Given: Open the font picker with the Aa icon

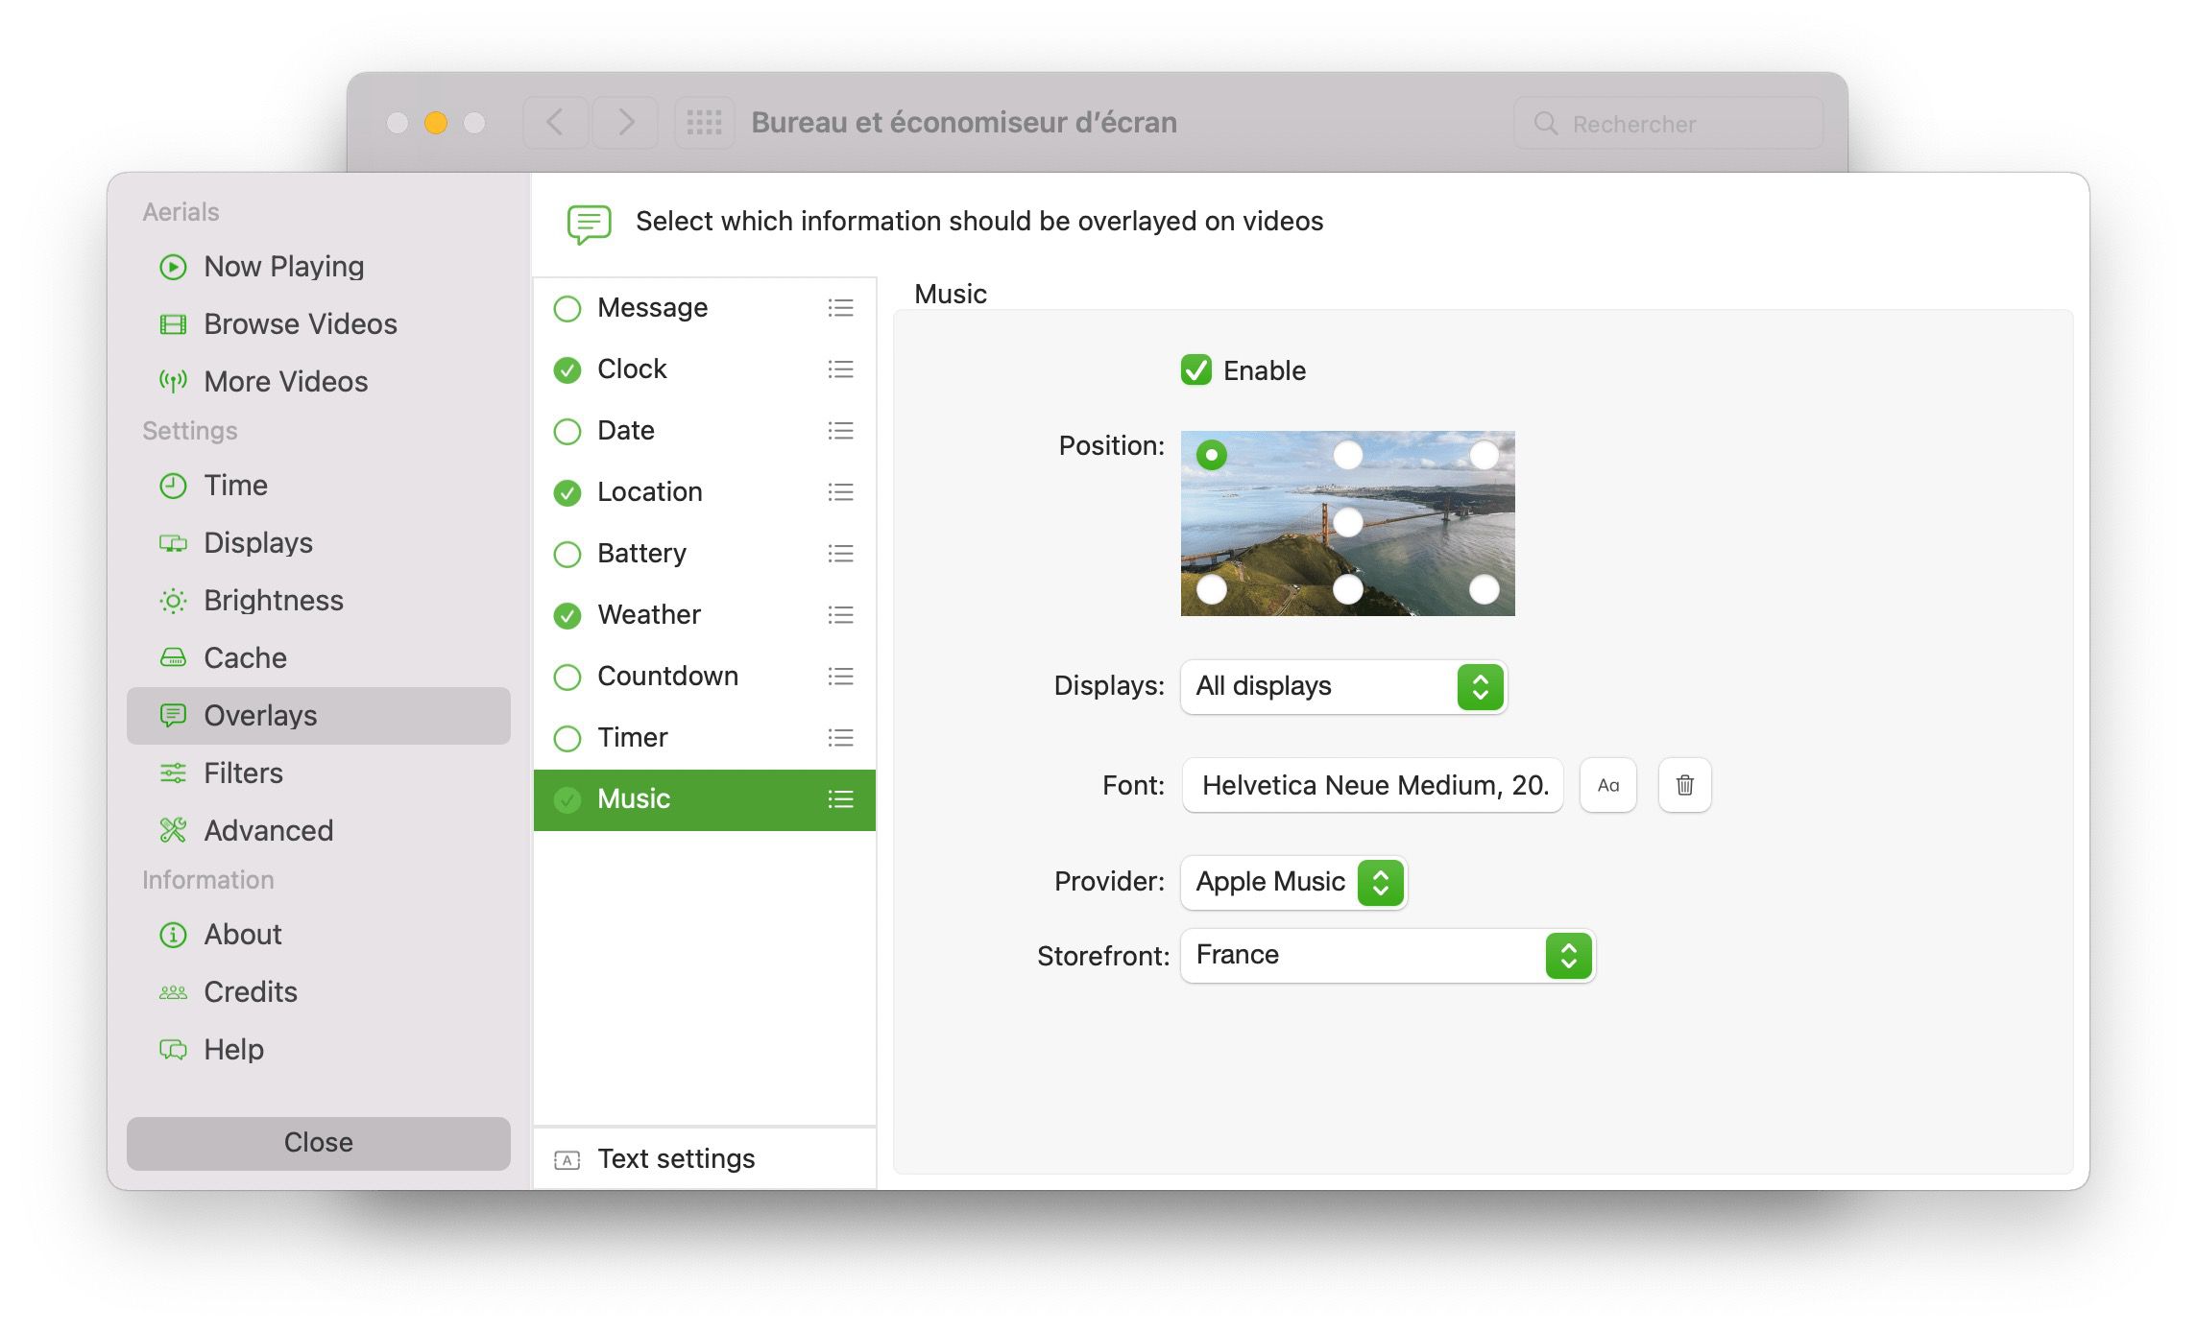Looking at the screenshot, I should click(1607, 785).
